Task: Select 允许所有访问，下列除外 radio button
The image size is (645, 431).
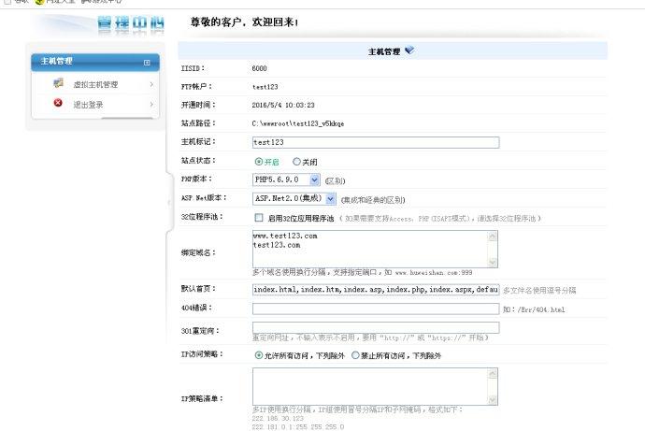Action: [x=258, y=355]
